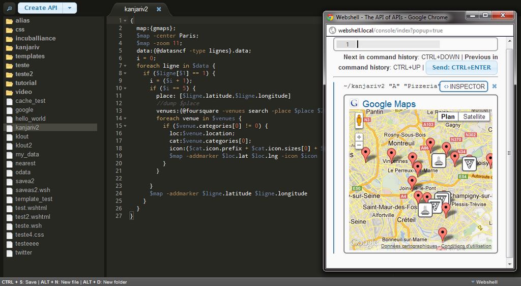The height and width of the screenshot is (286, 521).
Task: Click Conditions d'utilisation link on map
Action: pyautogui.click(x=466, y=246)
